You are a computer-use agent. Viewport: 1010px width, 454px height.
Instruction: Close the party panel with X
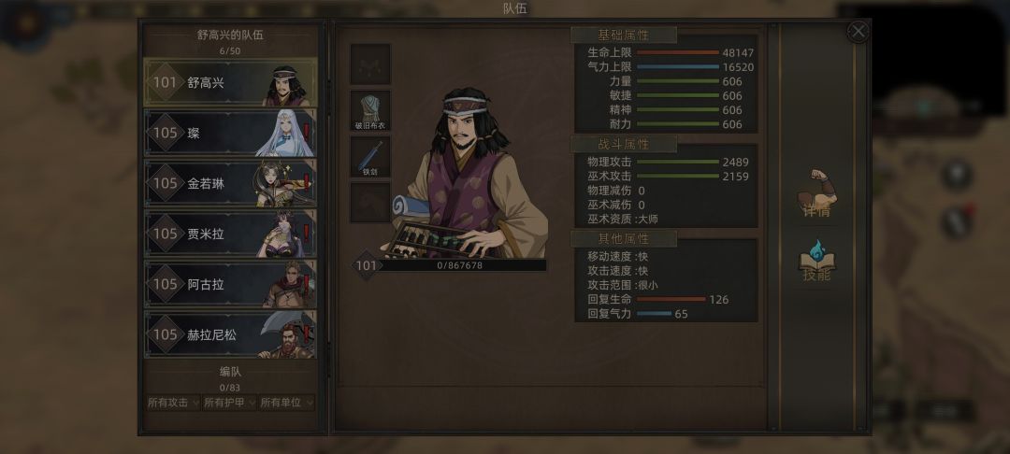[x=858, y=32]
